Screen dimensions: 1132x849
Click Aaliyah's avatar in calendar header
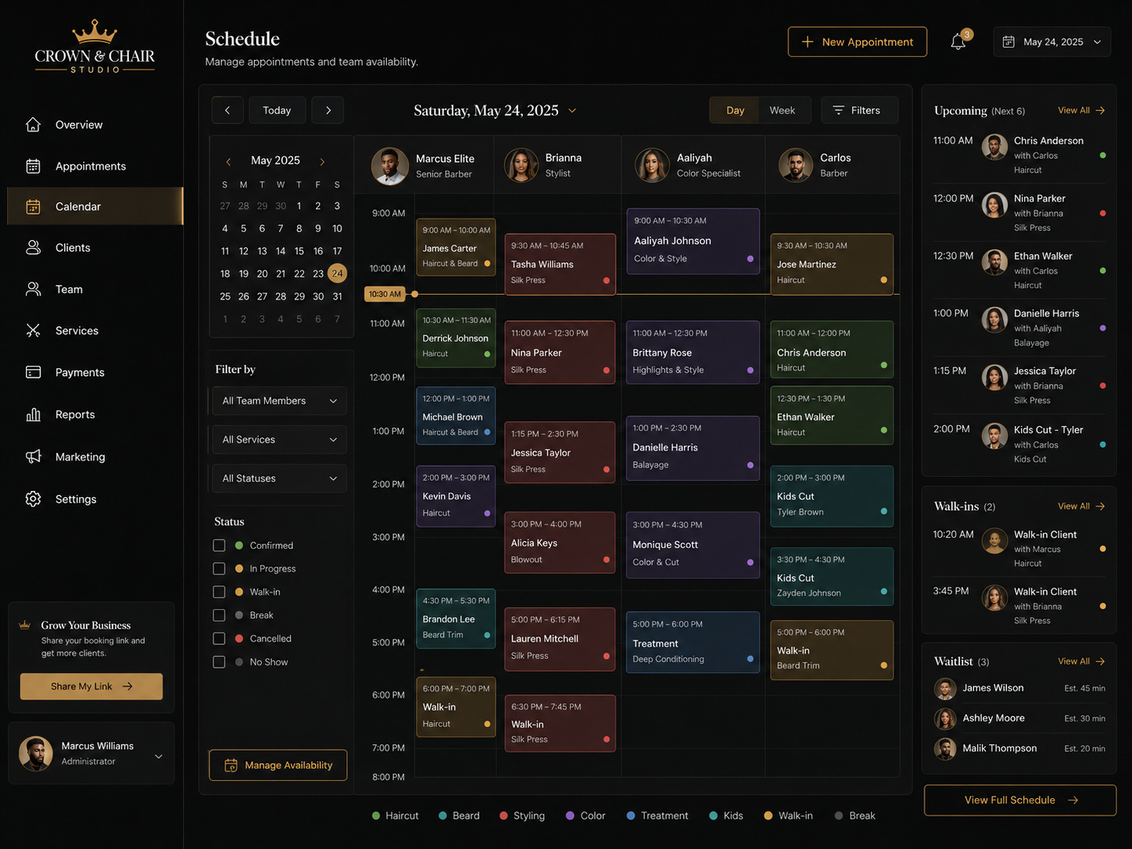tap(652, 166)
